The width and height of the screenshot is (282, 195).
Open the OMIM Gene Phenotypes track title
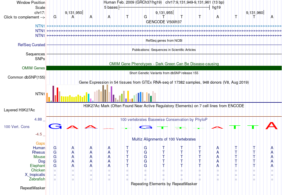coord(164,64)
